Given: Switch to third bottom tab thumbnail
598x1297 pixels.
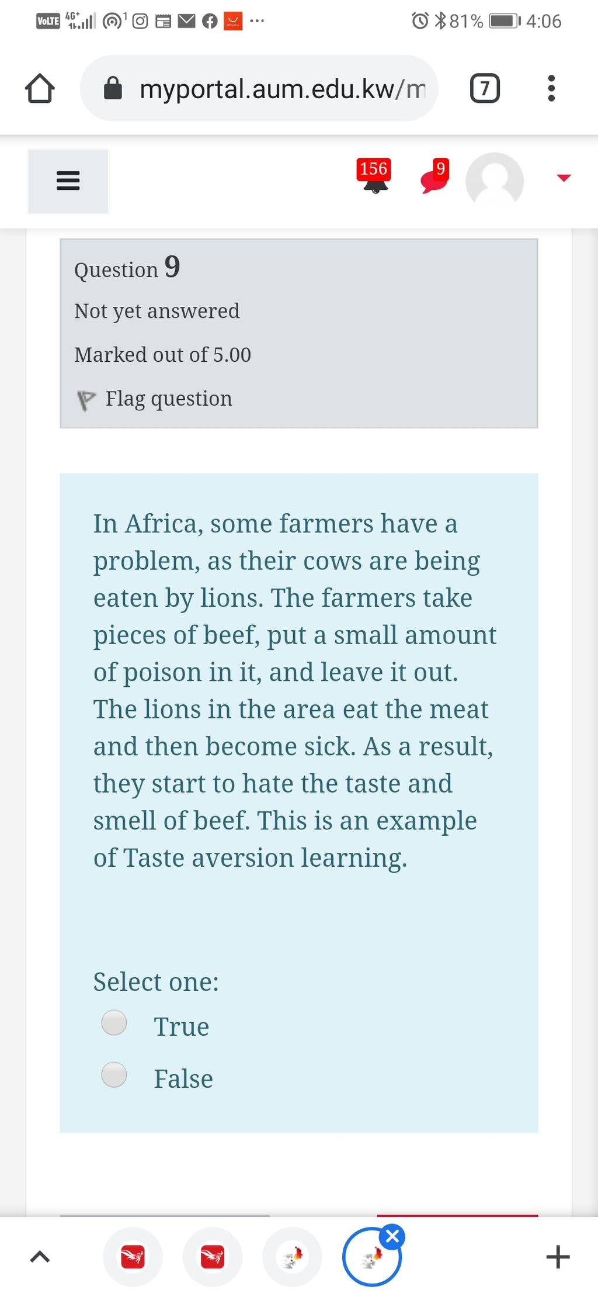Looking at the screenshot, I should pyautogui.click(x=292, y=1257).
